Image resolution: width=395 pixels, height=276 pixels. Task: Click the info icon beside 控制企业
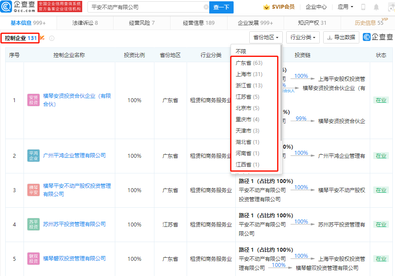pyautogui.click(x=52, y=38)
